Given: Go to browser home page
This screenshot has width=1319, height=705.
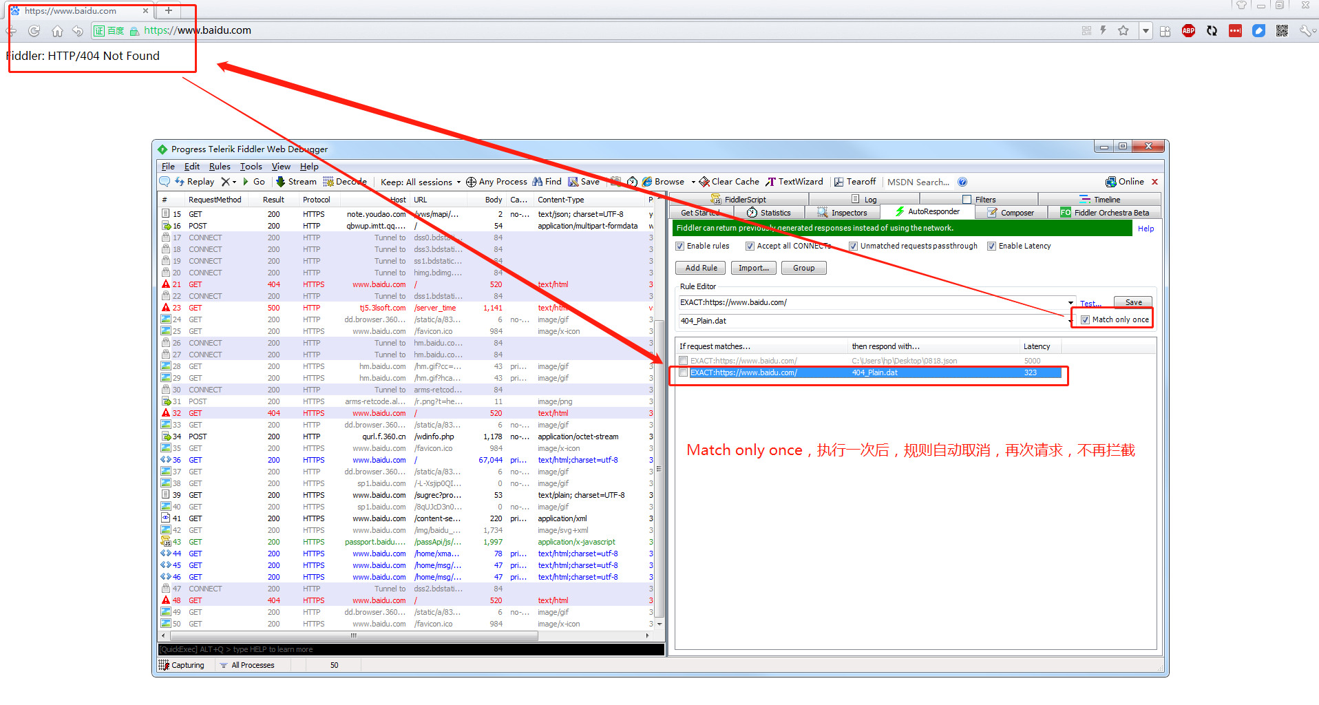Looking at the screenshot, I should [57, 31].
